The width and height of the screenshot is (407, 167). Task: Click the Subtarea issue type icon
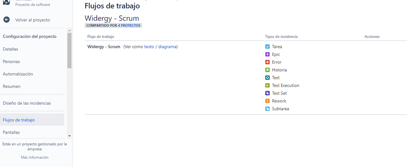[x=267, y=109]
